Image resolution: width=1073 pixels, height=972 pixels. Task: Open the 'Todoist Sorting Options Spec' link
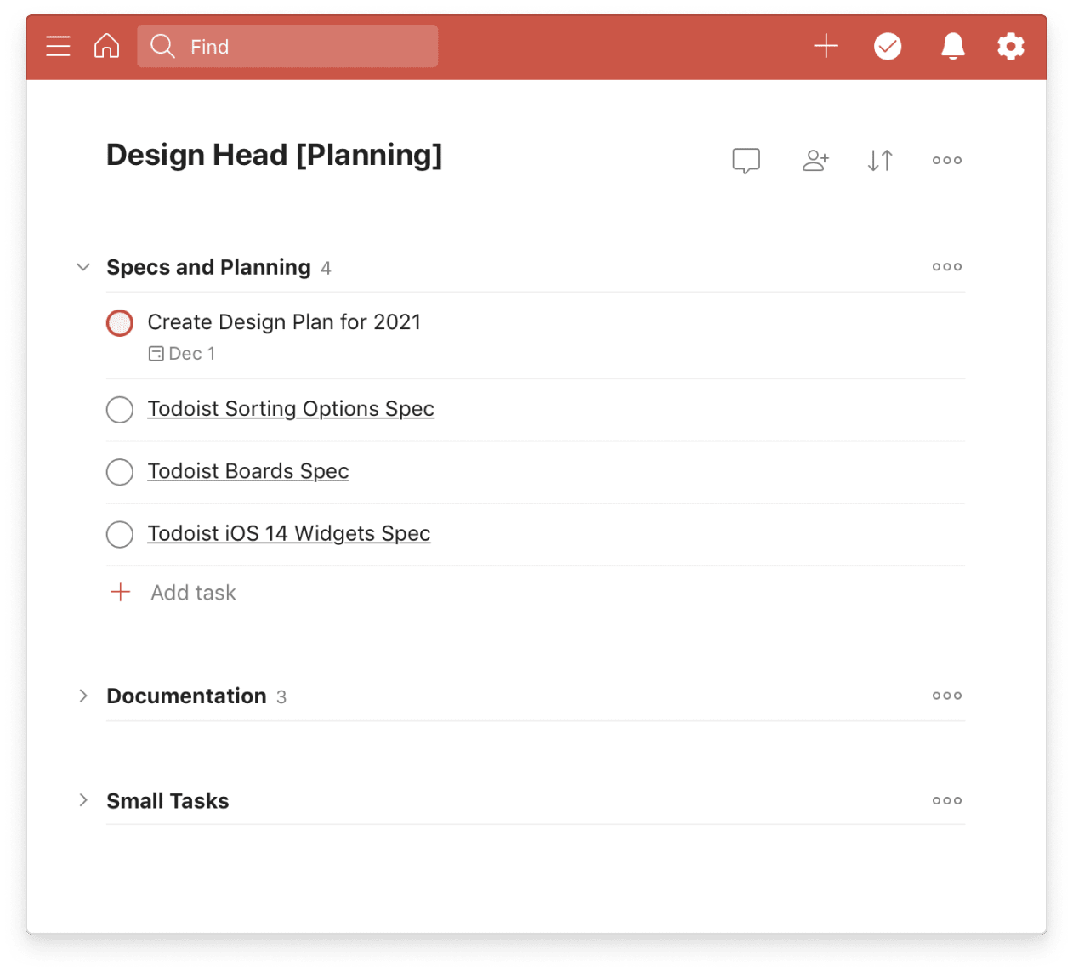[291, 409]
